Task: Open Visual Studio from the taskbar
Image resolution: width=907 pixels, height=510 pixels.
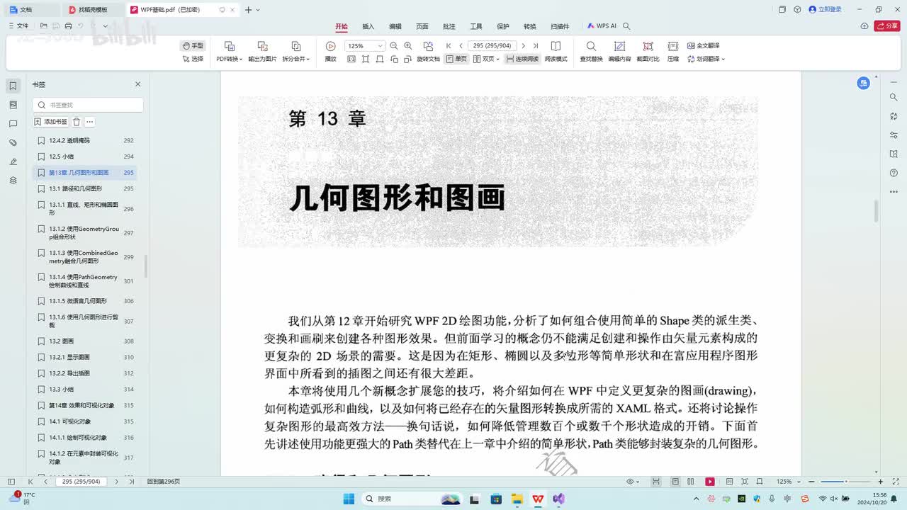Action: (559, 499)
